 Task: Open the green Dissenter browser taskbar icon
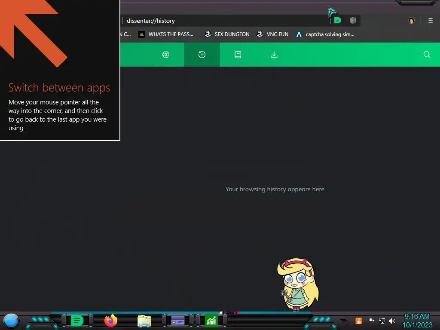tap(77, 321)
